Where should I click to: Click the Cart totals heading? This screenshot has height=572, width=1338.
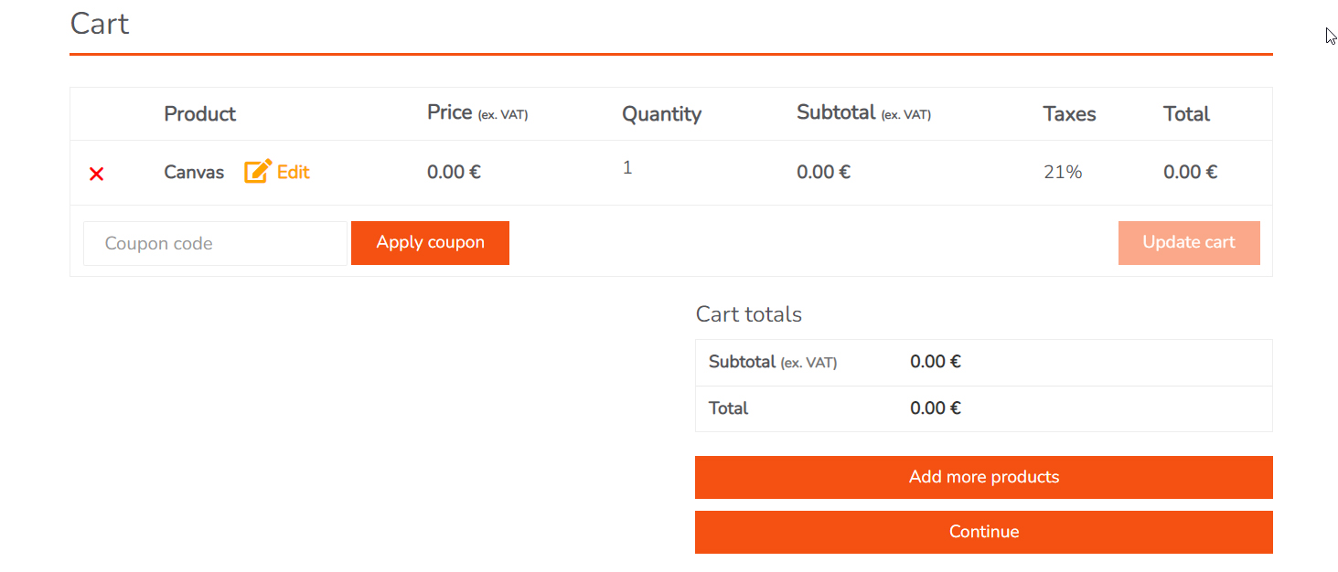pos(748,314)
